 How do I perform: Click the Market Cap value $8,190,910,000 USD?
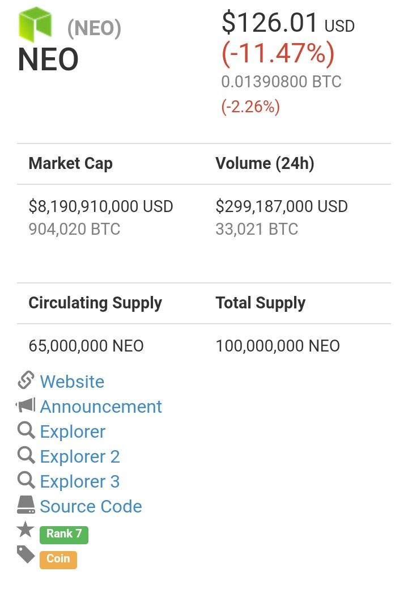[x=101, y=206]
